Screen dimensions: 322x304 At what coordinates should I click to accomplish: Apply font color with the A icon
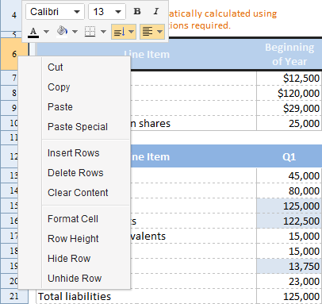[33, 32]
